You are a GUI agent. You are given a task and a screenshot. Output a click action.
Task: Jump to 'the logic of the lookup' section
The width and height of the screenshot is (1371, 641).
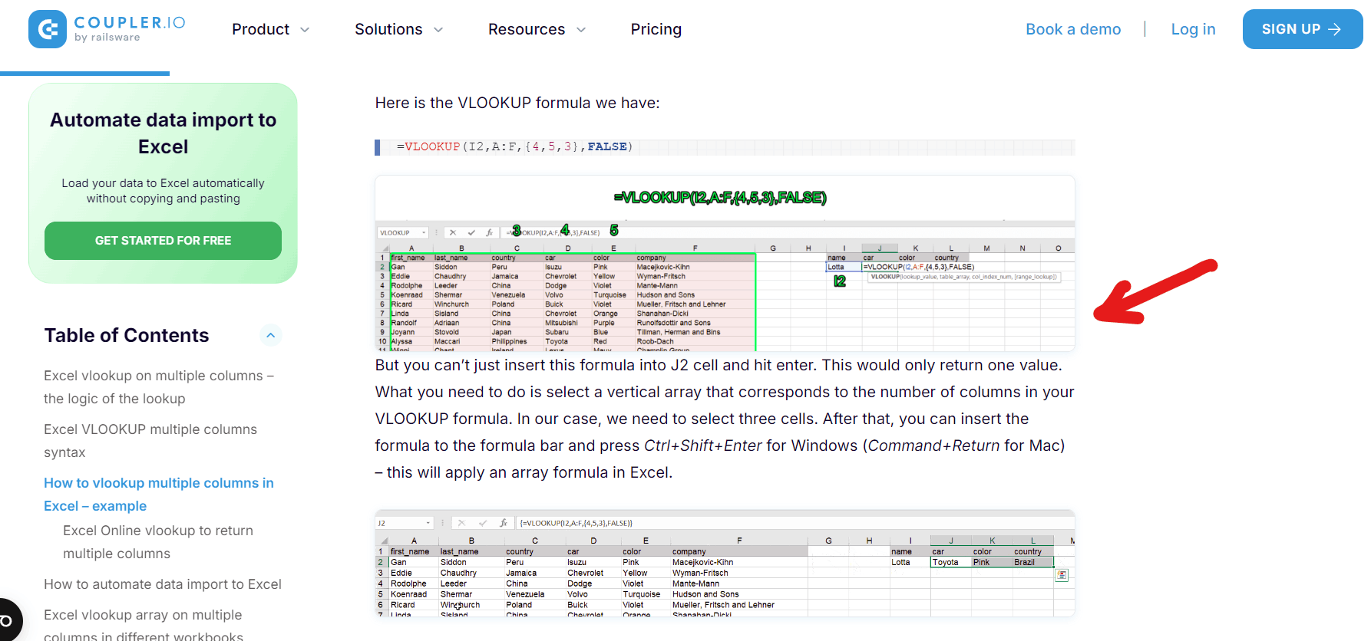159,387
